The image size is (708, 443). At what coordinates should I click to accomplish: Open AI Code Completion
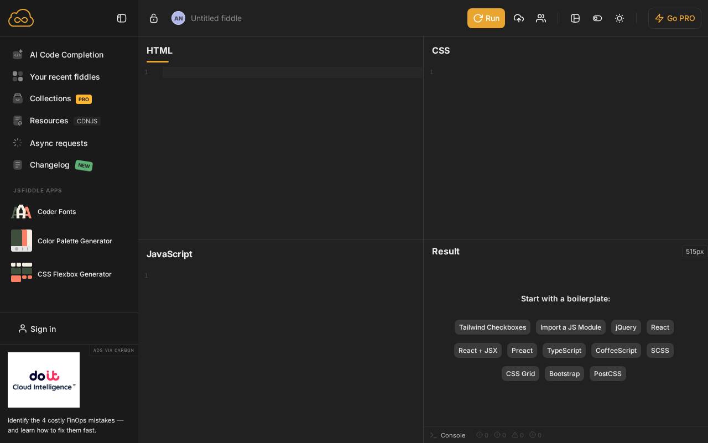[66, 55]
